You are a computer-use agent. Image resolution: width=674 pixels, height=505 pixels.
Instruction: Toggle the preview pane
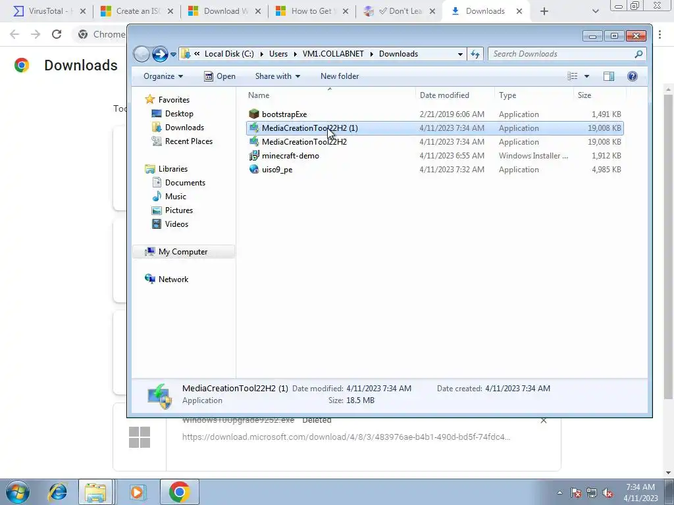pyautogui.click(x=609, y=76)
